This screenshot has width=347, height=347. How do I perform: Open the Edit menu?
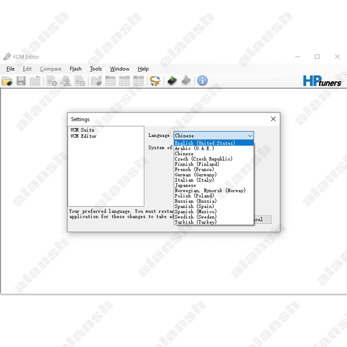pos(27,69)
